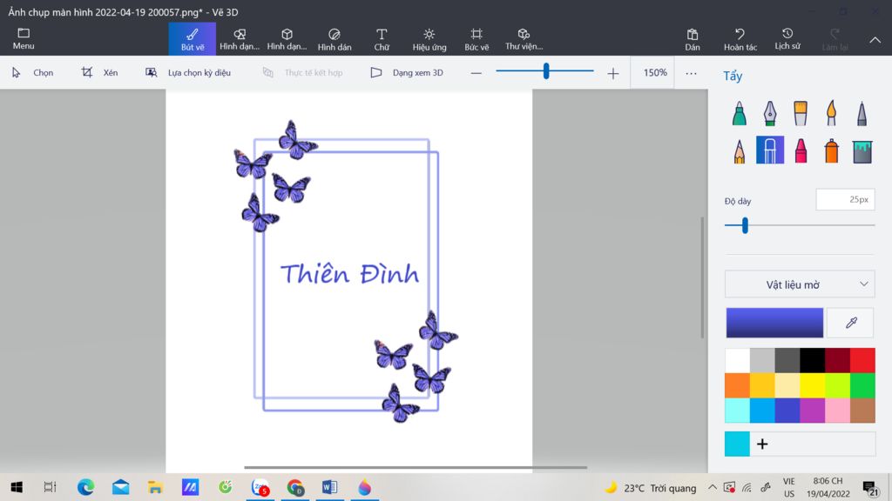Choose the light gray color swatch

point(762,361)
